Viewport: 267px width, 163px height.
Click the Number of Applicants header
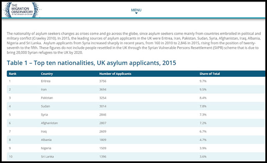coord(115,74)
